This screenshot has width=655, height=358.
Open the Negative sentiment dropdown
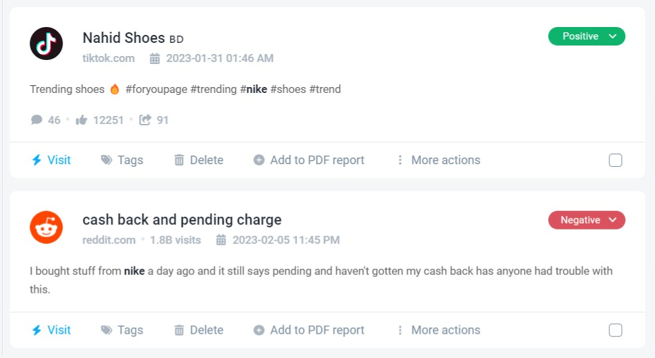(586, 220)
